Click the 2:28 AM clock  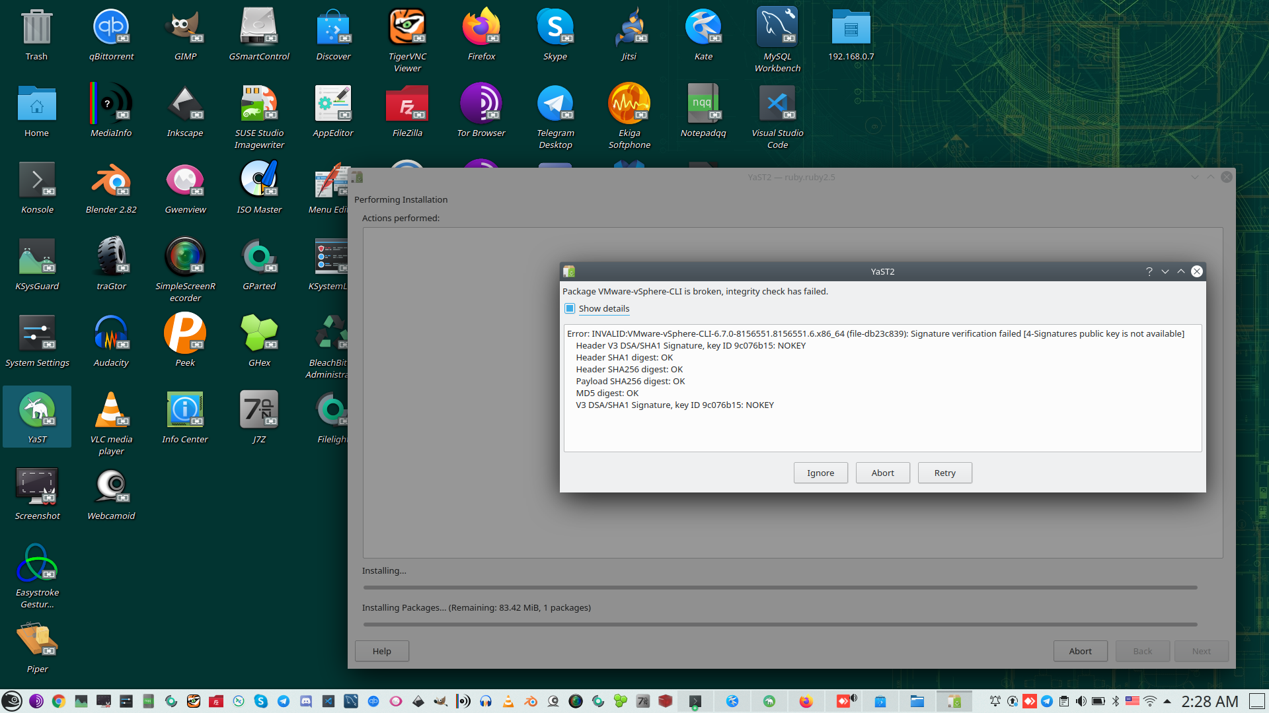coord(1210,701)
